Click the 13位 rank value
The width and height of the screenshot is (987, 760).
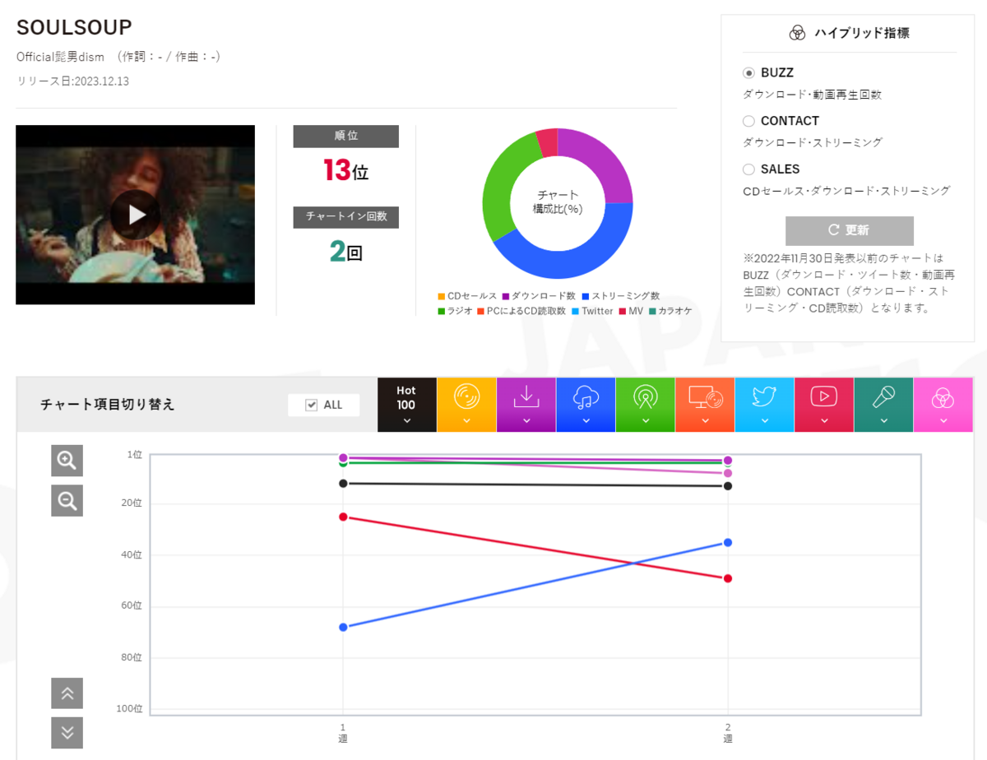pos(345,170)
